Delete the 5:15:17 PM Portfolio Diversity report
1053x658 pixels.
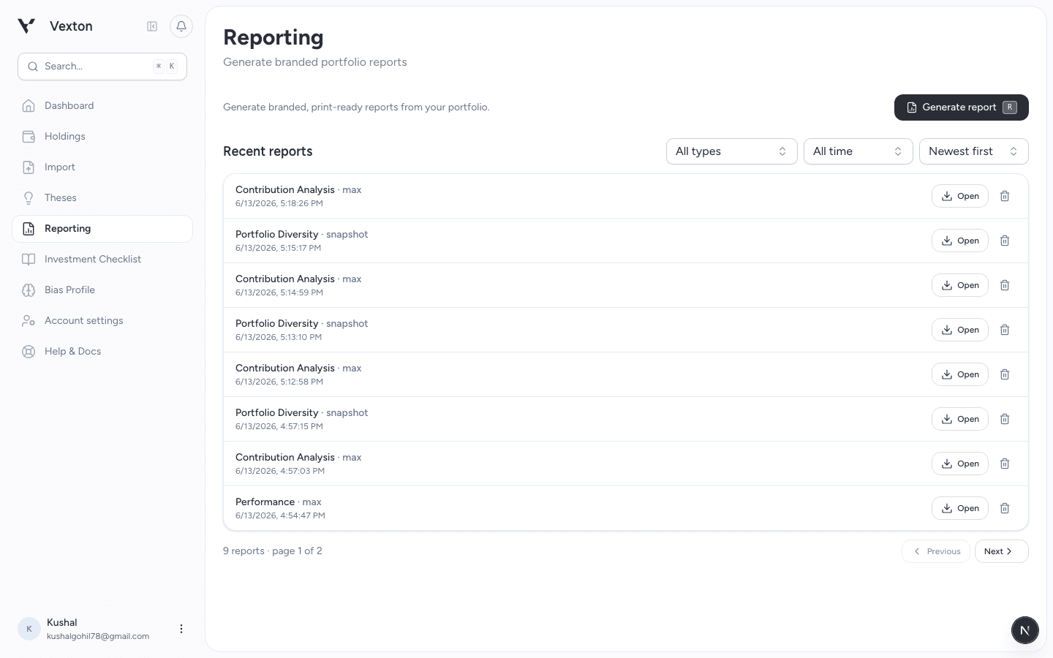[x=1005, y=241]
